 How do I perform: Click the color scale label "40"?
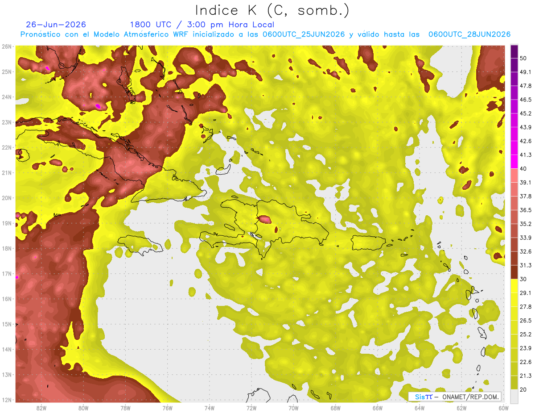(524, 169)
